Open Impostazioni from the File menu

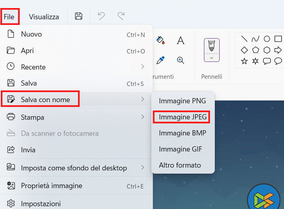[x=76, y=203]
